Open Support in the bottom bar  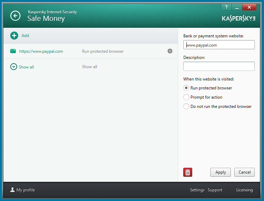[215, 190]
